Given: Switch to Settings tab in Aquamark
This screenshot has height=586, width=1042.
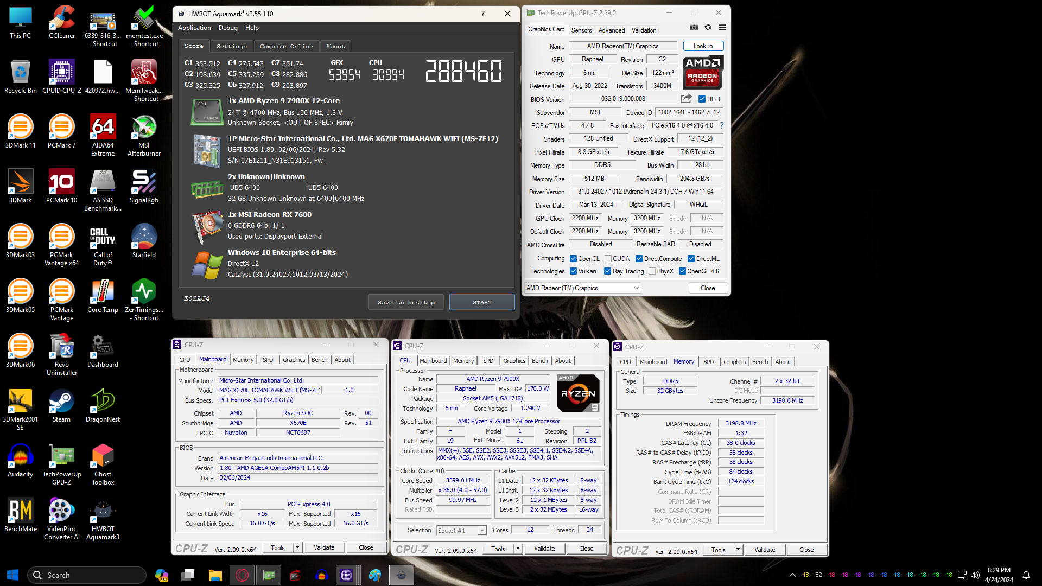Looking at the screenshot, I should pyautogui.click(x=231, y=47).
